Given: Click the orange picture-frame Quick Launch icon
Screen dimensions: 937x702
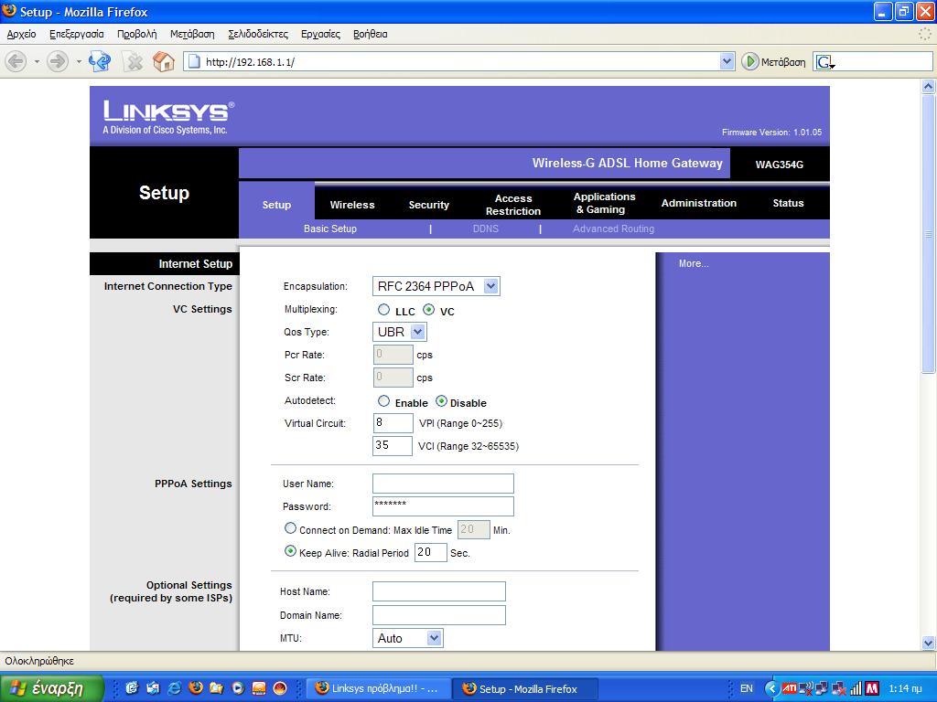Looking at the screenshot, I should (259, 688).
